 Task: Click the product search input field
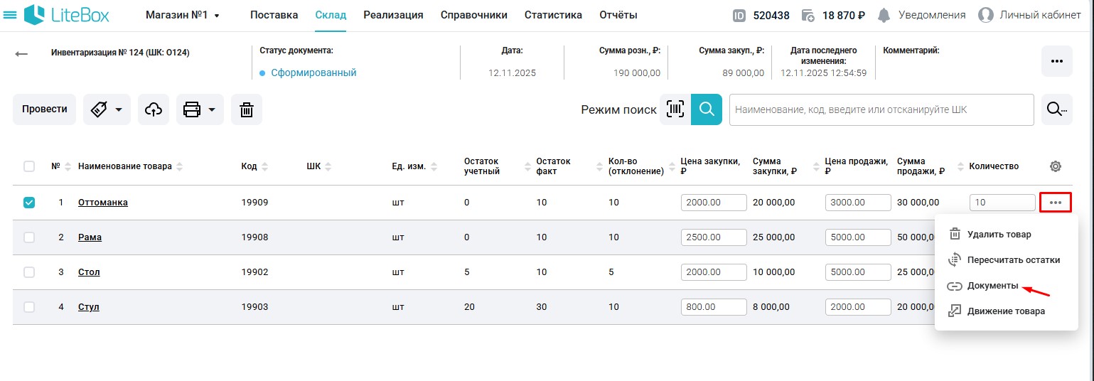tap(881, 110)
